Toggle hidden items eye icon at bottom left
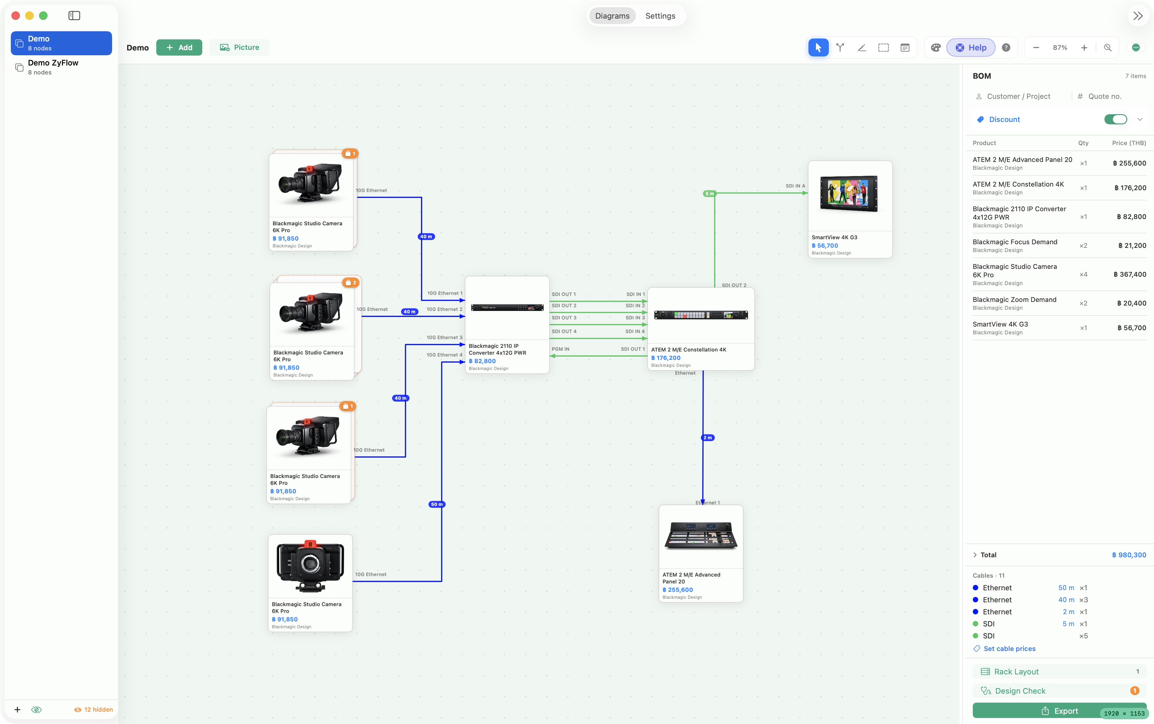Screen dimensions: 1154x724 [x=36, y=710]
